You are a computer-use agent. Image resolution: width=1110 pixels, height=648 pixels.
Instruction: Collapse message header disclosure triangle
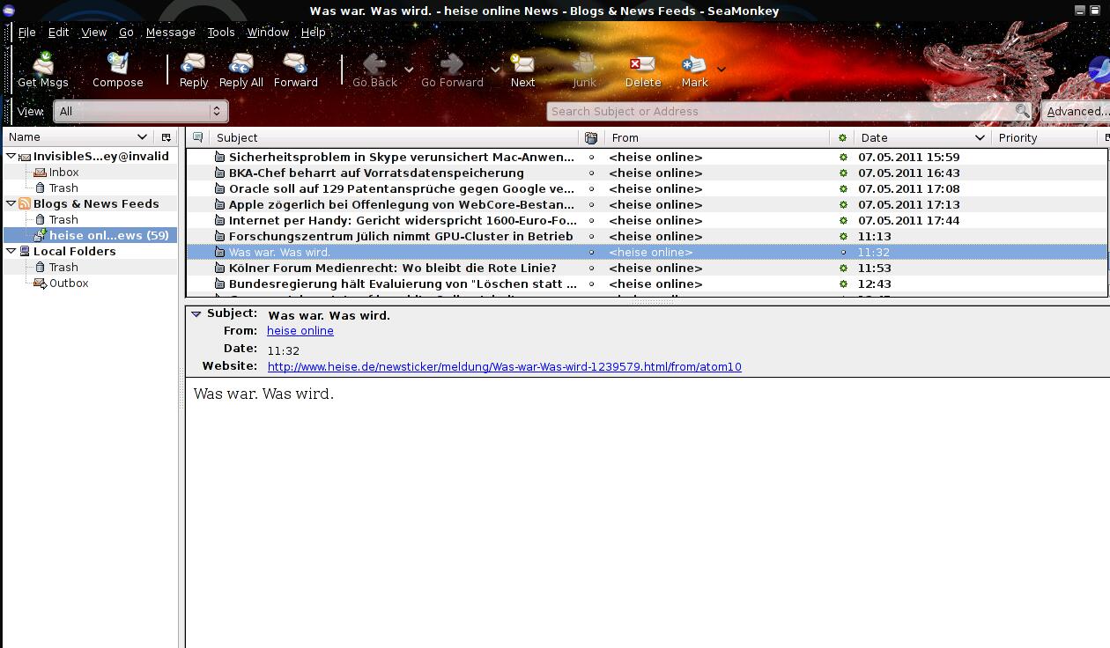coord(196,313)
